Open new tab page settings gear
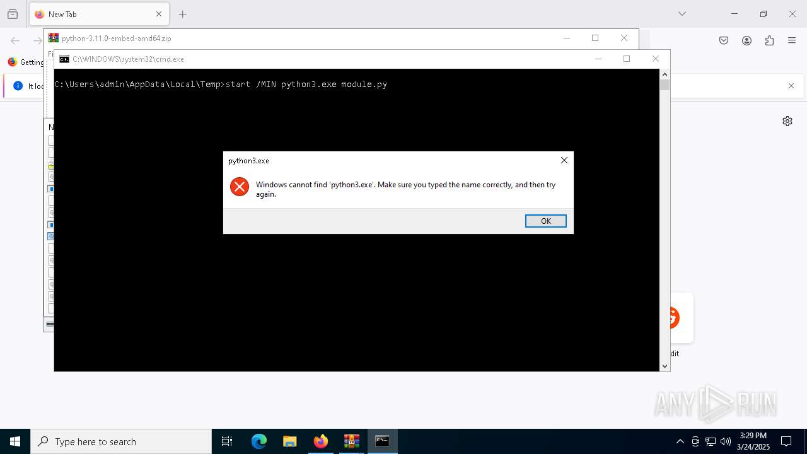 (787, 121)
